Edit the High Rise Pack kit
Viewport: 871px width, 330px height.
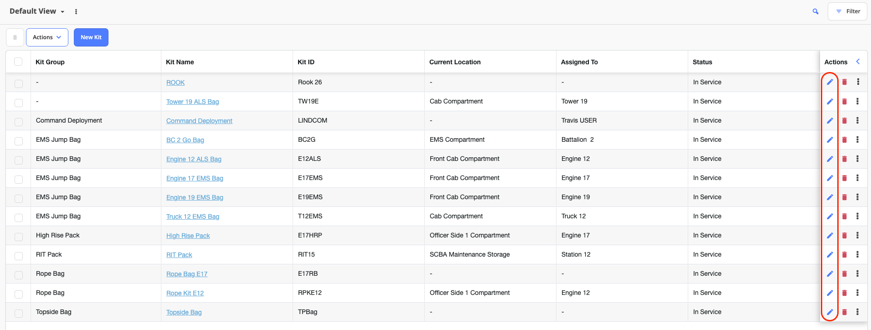[830, 235]
